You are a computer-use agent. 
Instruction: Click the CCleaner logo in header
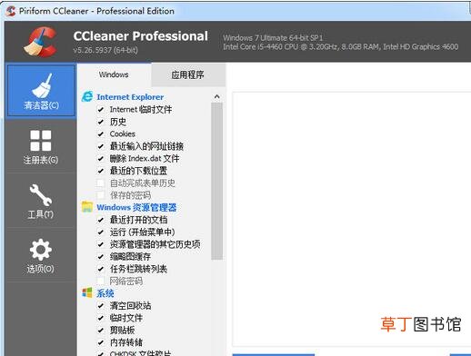(41, 42)
